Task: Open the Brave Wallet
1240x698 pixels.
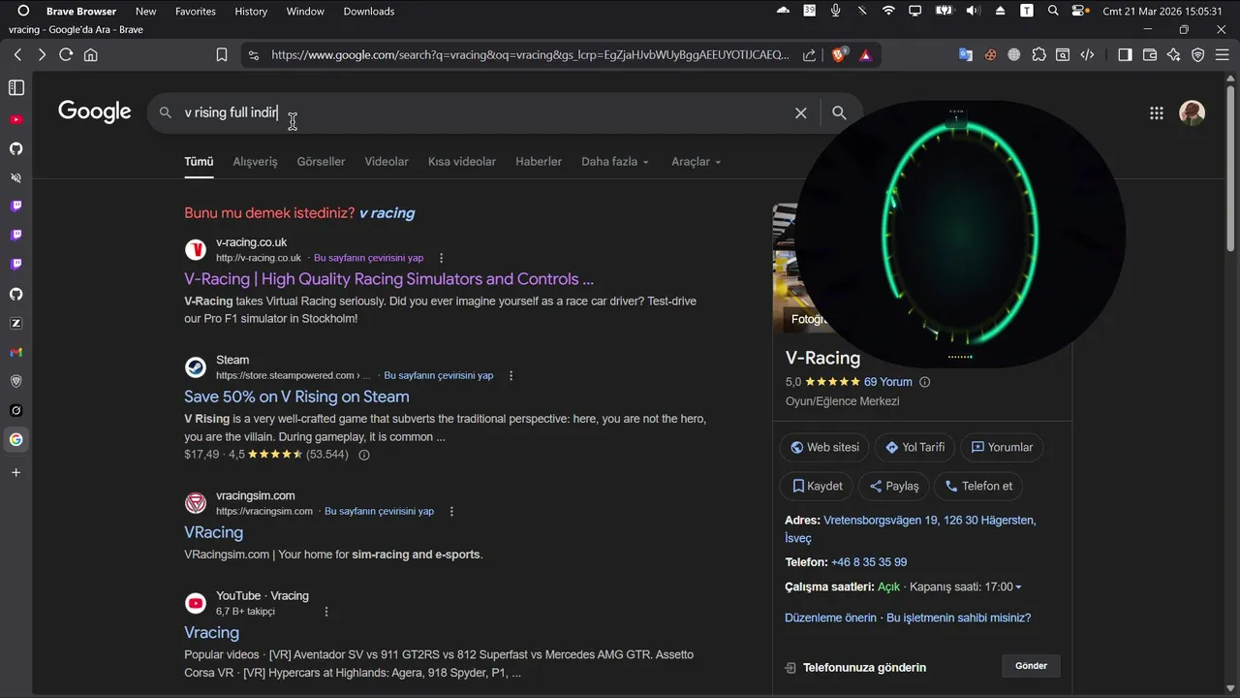Action: coord(1150,55)
